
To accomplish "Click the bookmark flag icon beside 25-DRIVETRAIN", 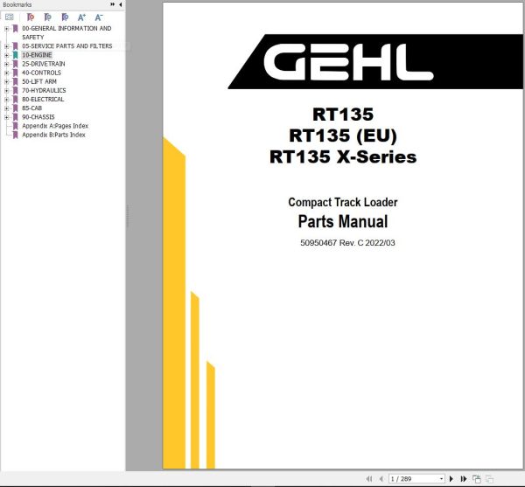I will click(x=15, y=64).
